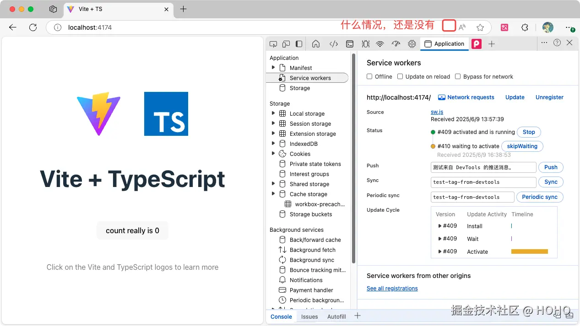Open the pink P extension panel
The width and height of the screenshot is (580, 326).
(477, 44)
